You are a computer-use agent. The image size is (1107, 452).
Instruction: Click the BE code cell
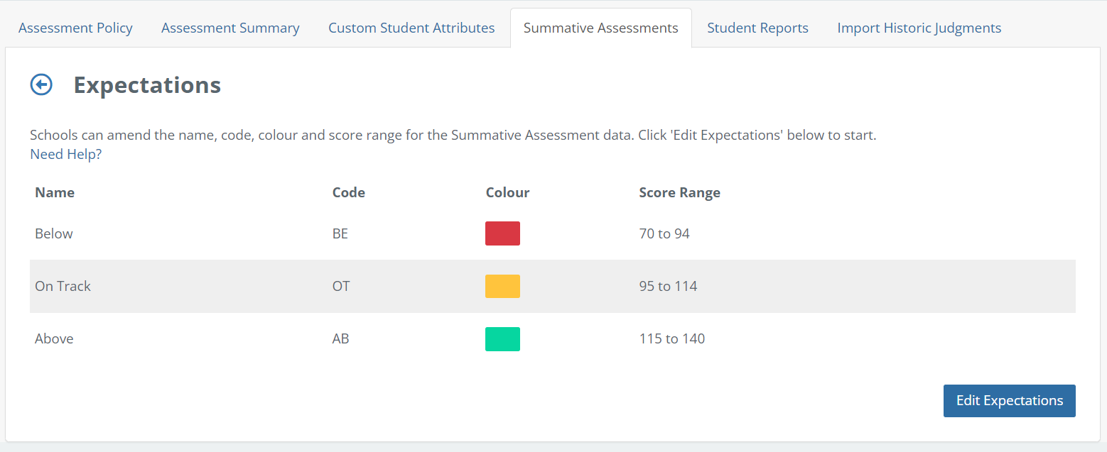coord(340,233)
